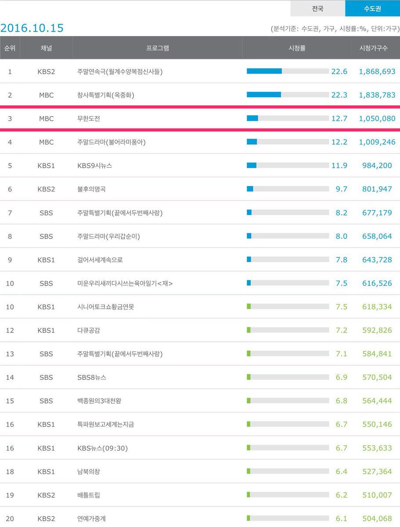400x527 pixels.
Task: Select program 불후의명곡
Action: [x=91, y=189]
